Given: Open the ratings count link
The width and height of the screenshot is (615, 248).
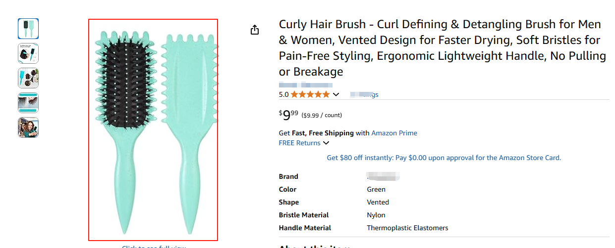Looking at the screenshot, I should coord(364,94).
